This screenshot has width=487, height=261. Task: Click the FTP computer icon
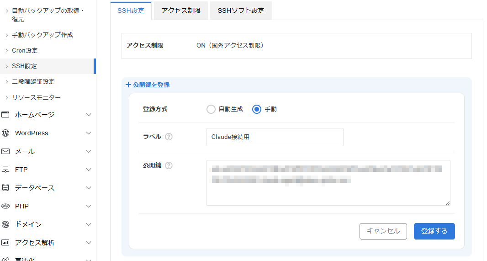click(5, 169)
